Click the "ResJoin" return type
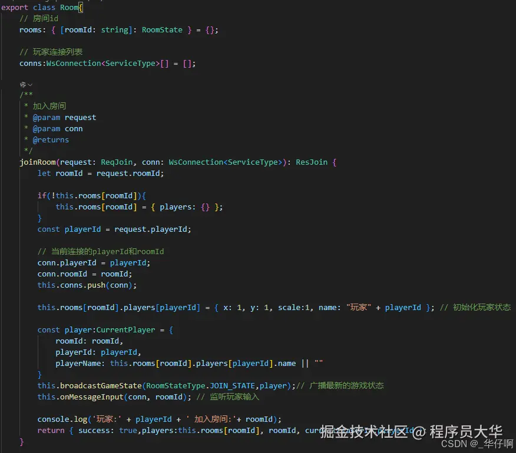516x453 pixels. (x=312, y=162)
